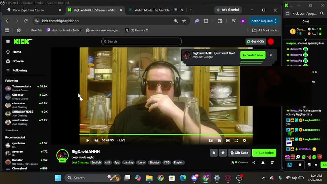Enter fullscreen in the video player
Screen dimensions: 327x184
coord(236,140)
